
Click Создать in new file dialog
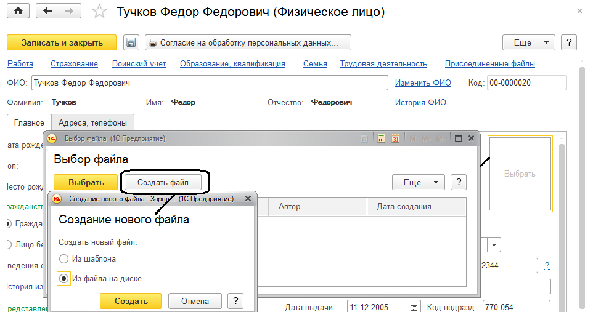pyautogui.click(x=131, y=301)
